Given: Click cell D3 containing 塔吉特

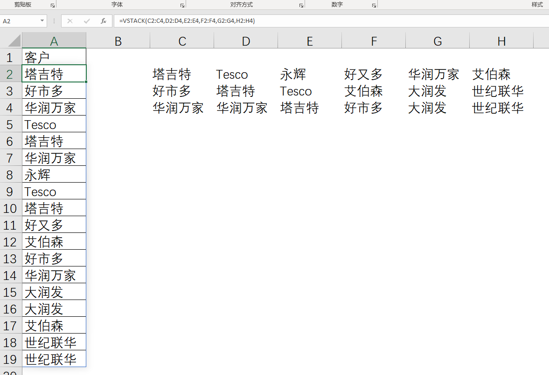Looking at the screenshot, I should click(x=246, y=90).
